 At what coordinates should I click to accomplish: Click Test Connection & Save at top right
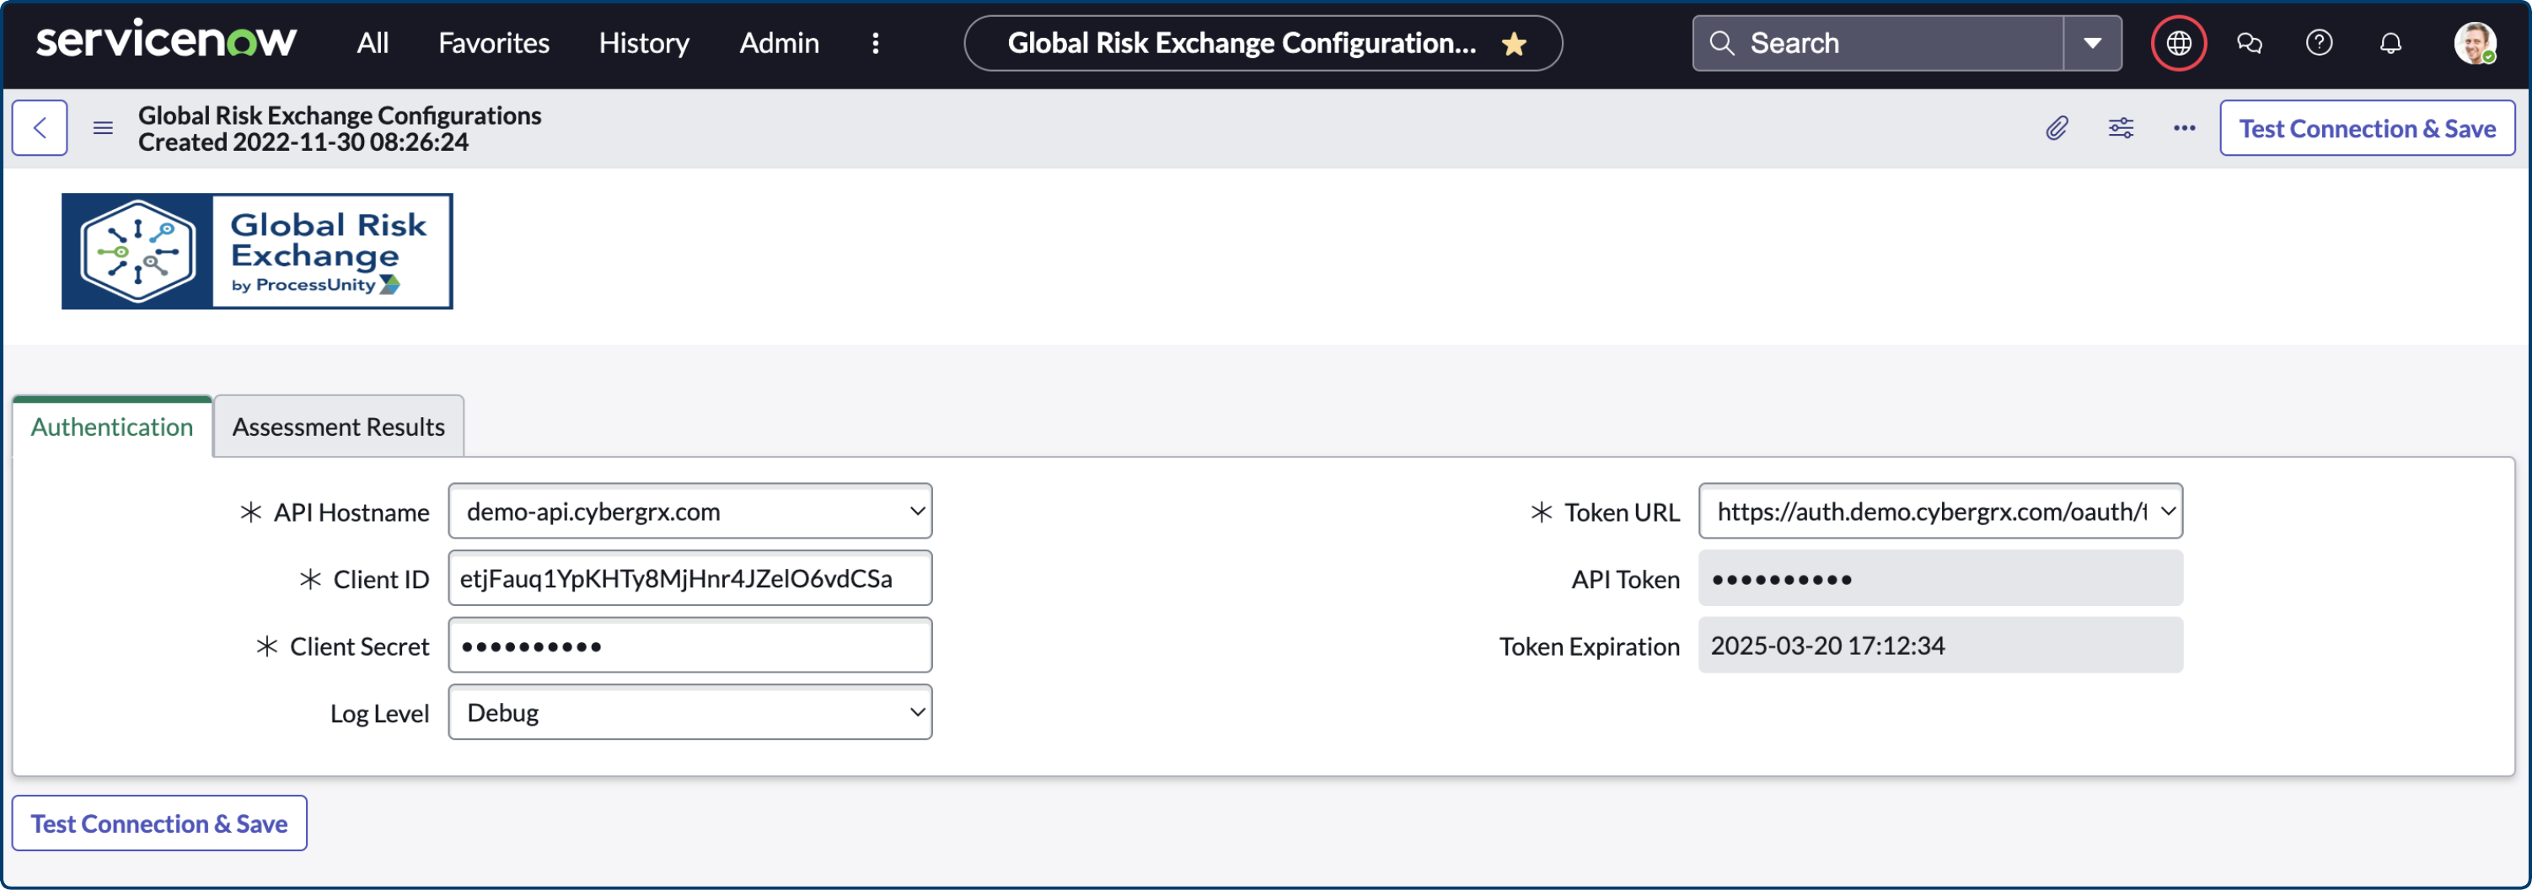[x=2368, y=128]
